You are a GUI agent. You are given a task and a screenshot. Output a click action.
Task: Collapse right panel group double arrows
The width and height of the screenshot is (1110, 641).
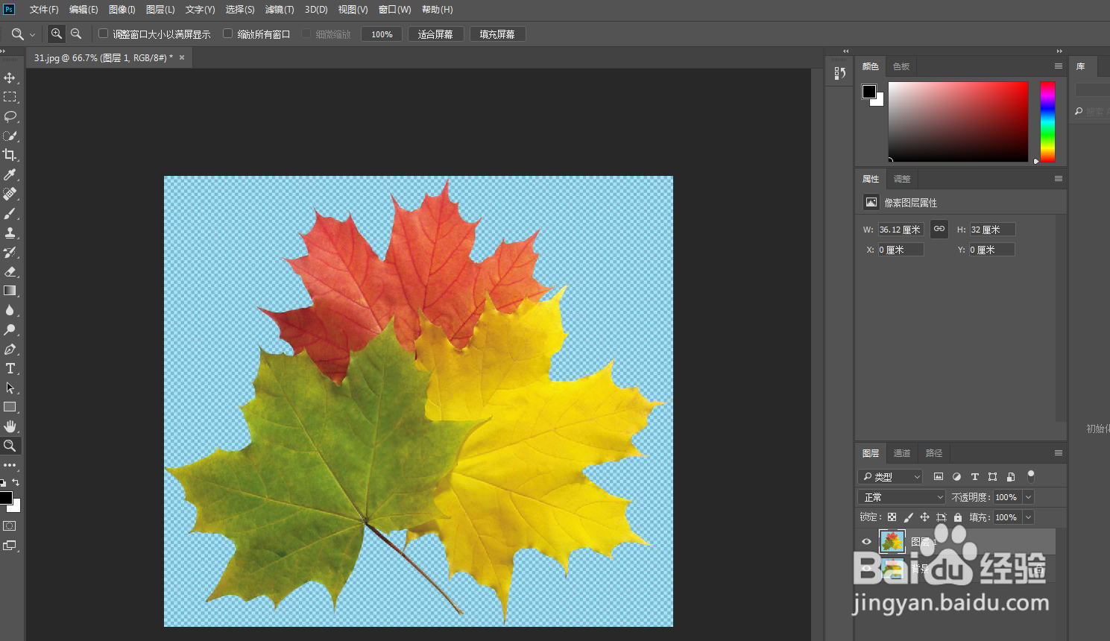(x=1059, y=51)
